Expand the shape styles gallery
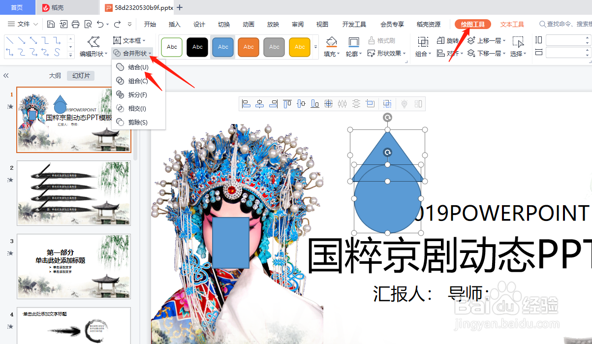The width and height of the screenshot is (592, 344). [x=315, y=47]
